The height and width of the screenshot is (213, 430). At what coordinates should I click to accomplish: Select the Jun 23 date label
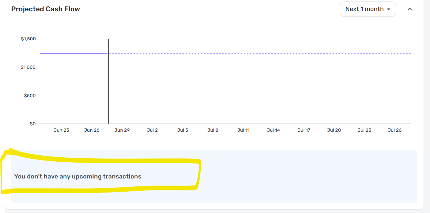coord(61,130)
